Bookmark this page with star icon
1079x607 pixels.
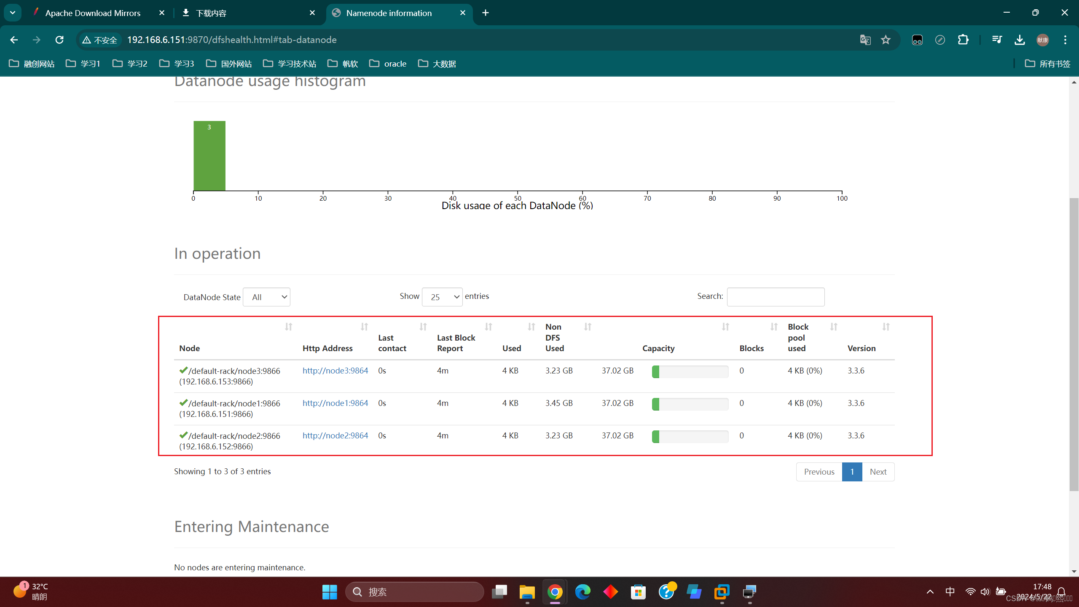point(886,40)
